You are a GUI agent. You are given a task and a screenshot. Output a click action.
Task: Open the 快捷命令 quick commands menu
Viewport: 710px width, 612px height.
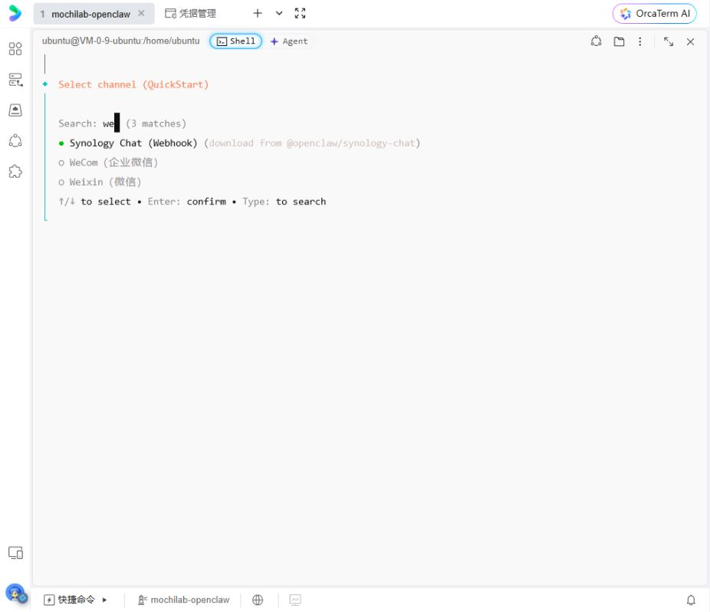pos(69,600)
